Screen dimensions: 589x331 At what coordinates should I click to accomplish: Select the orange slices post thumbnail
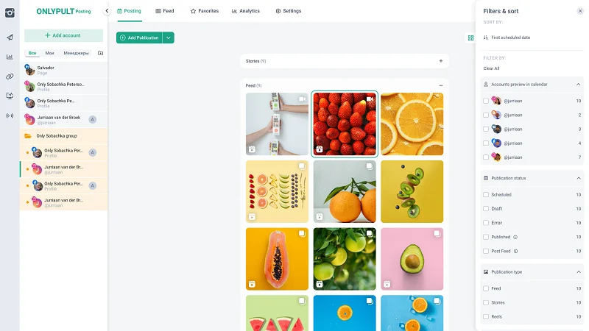[412, 124]
